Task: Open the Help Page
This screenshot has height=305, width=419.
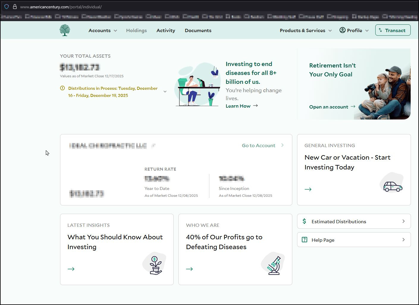Action: pos(354,240)
